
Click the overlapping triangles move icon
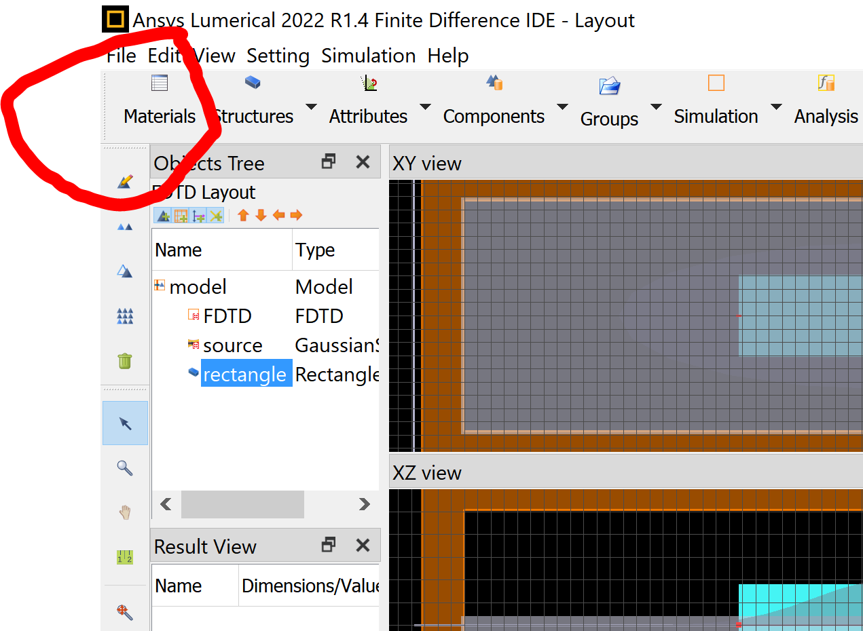(125, 271)
